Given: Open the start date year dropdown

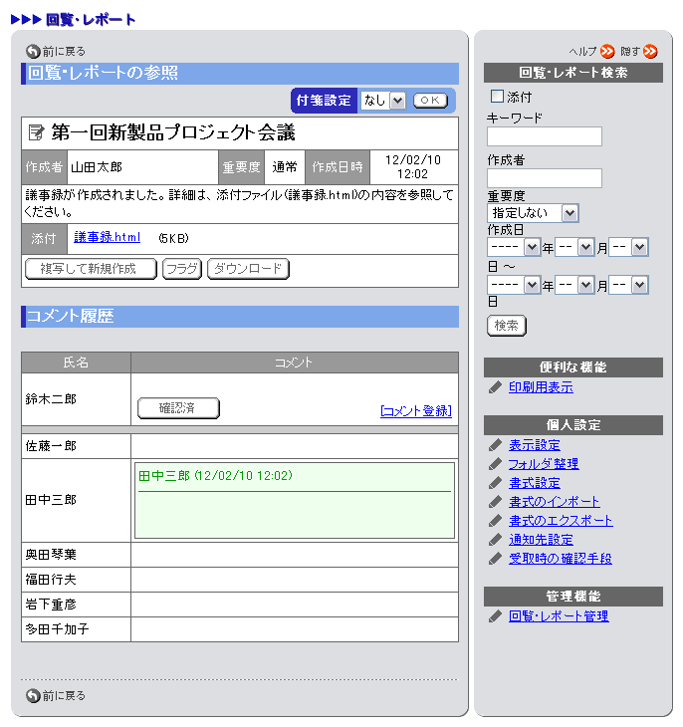Looking at the screenshot, I should click(514, 247).
